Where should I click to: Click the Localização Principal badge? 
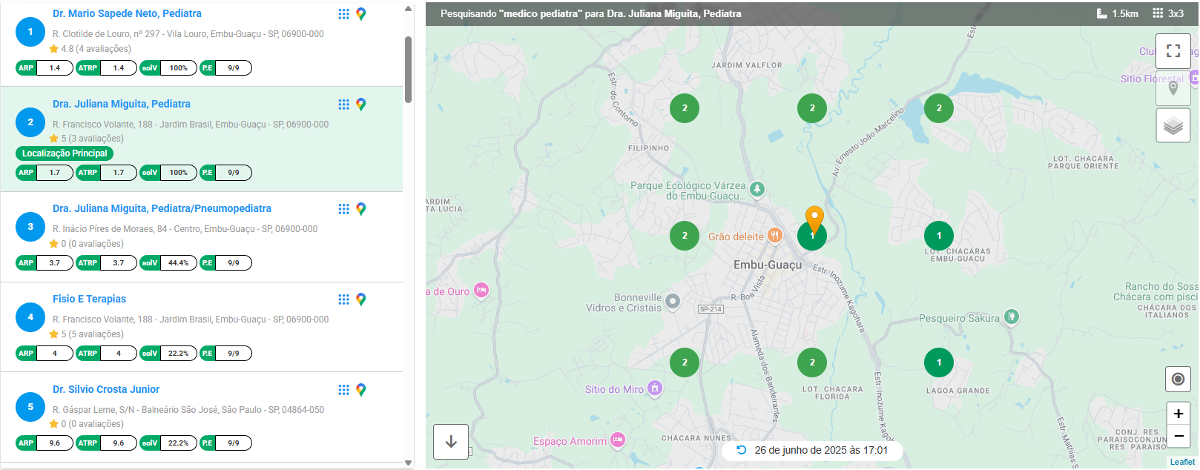(65, 153)
